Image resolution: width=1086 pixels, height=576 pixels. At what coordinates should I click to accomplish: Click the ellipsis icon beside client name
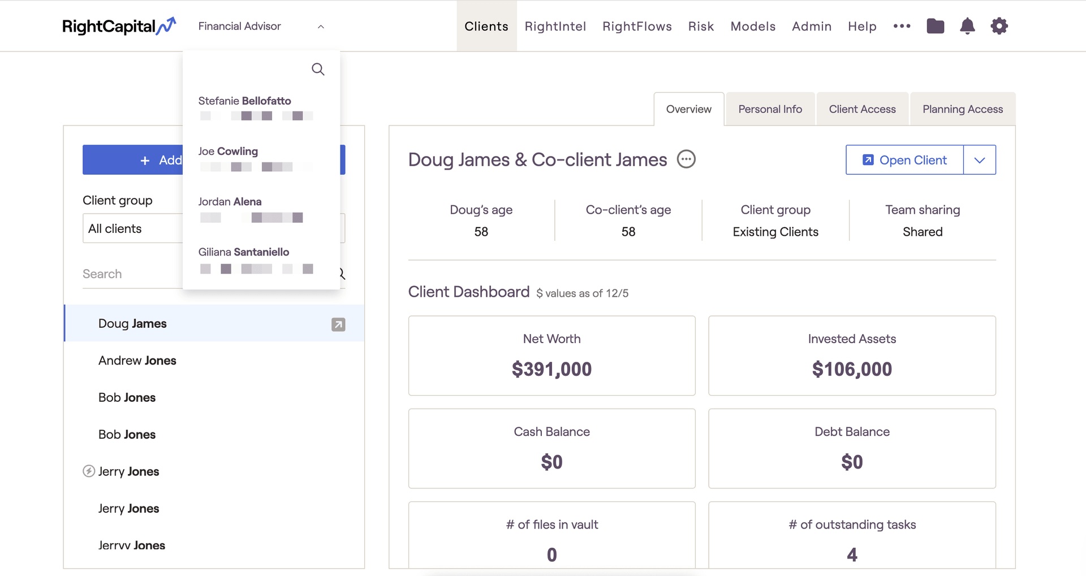686,159
